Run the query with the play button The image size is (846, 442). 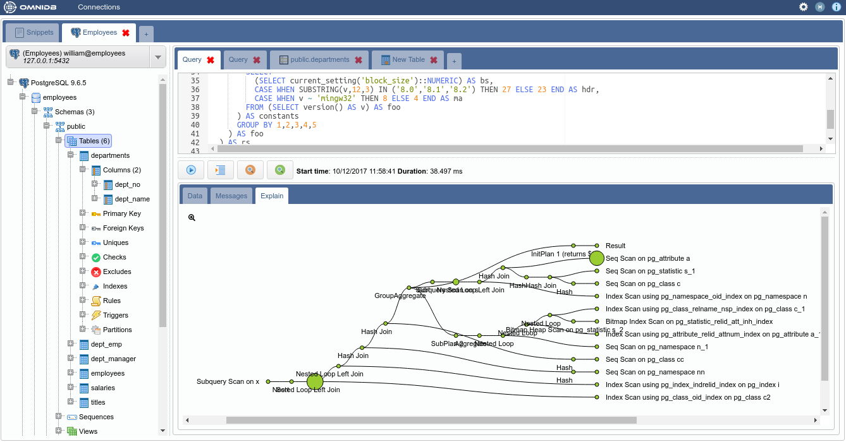point(190,170)
